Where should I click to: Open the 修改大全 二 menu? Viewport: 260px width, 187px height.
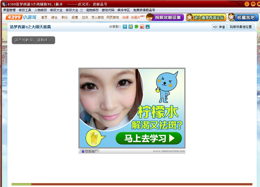74,10
